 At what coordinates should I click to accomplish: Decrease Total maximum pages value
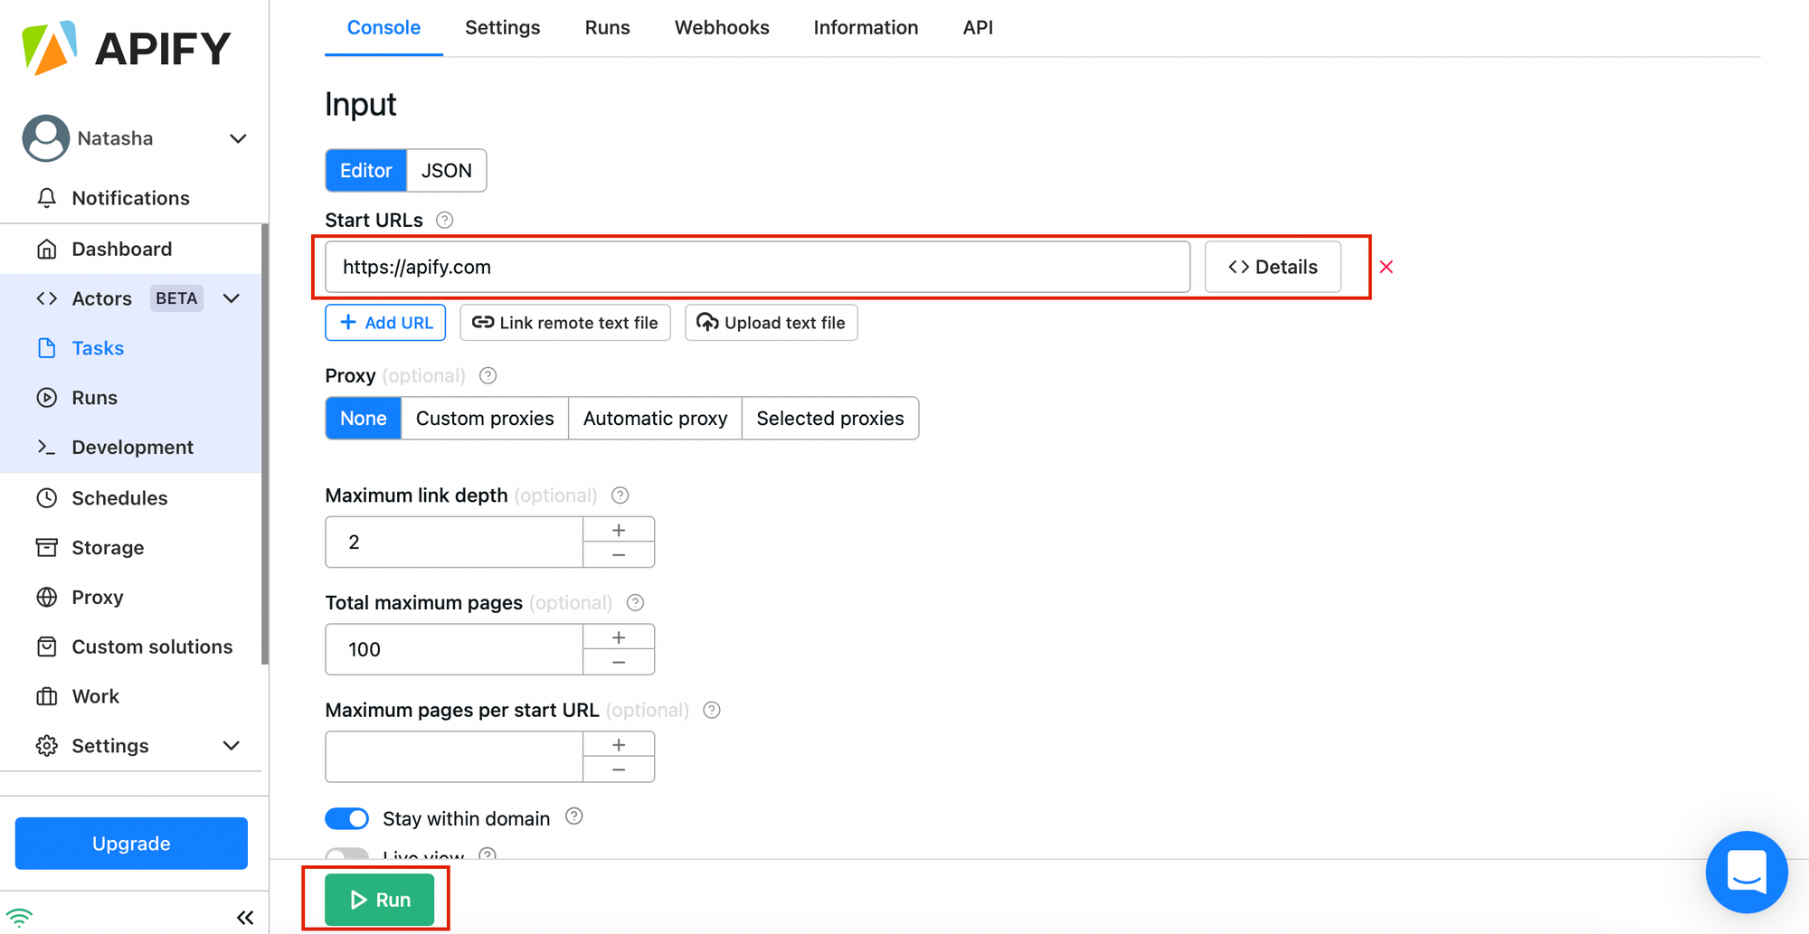point(619,662)
